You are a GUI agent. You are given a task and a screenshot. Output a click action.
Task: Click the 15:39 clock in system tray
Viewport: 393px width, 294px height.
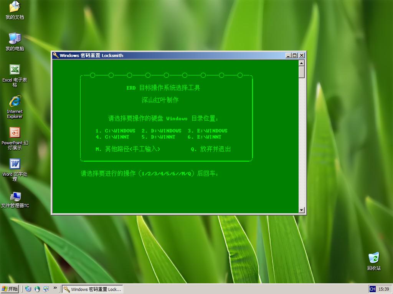(384, 289)
